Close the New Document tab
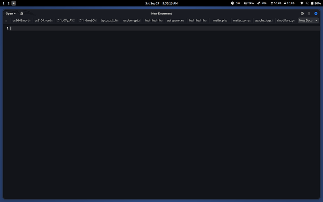 click(x=316, y=21)
